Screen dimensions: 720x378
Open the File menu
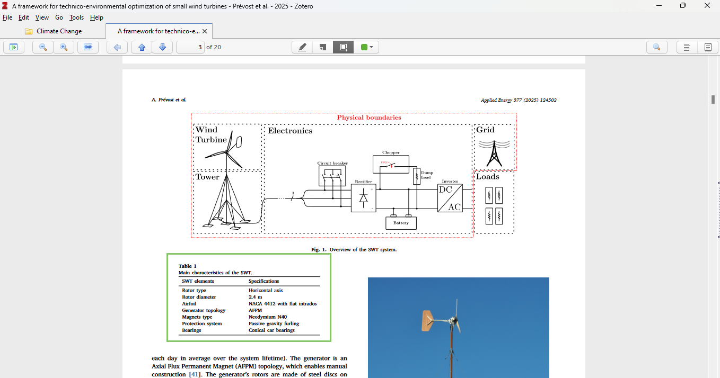click(7, 17)
